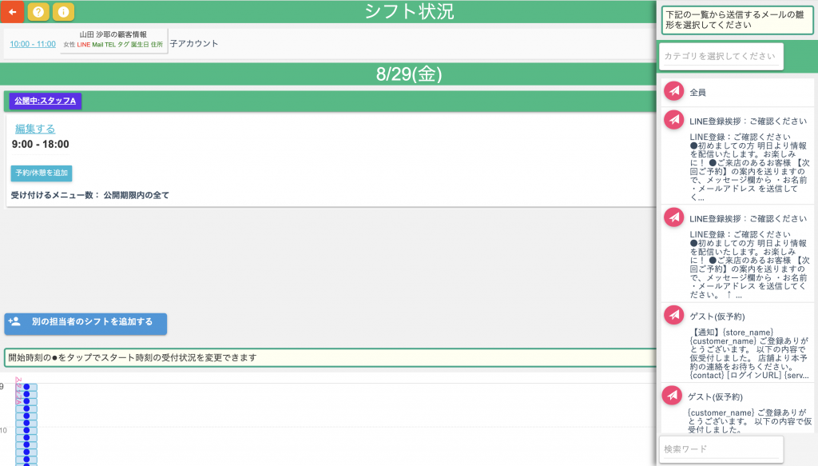
Task: Click into the 検索ワード search field
Action: pyautogui.click(x=721, y=449)
